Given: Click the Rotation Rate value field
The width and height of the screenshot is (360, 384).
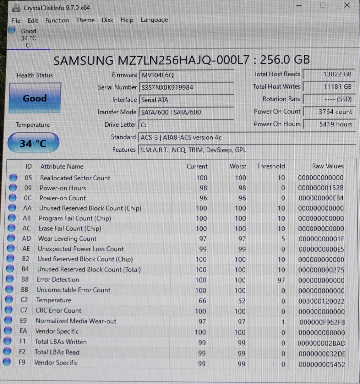Looking at the screenshot, I should 329,99.
